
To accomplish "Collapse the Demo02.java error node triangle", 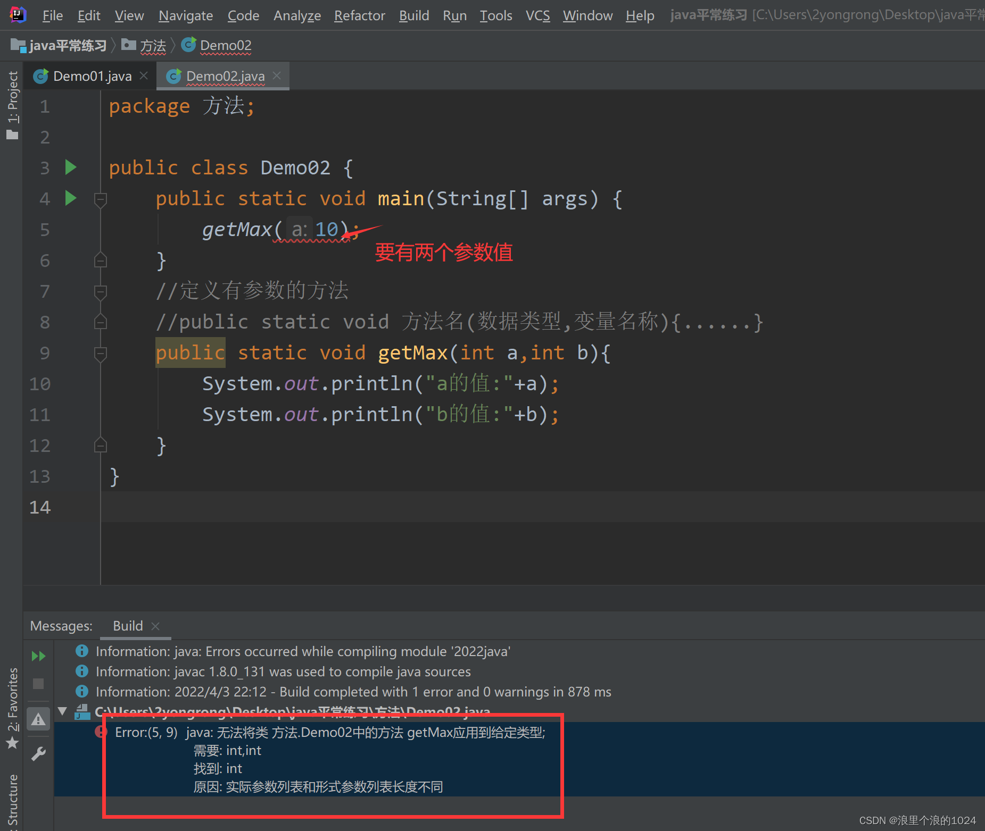I will pos(62,711).
